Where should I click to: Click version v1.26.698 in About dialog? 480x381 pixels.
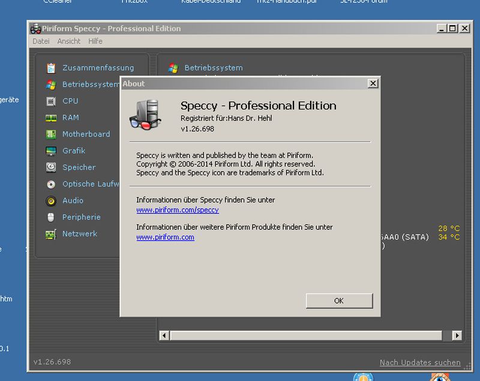click(197, 129)
